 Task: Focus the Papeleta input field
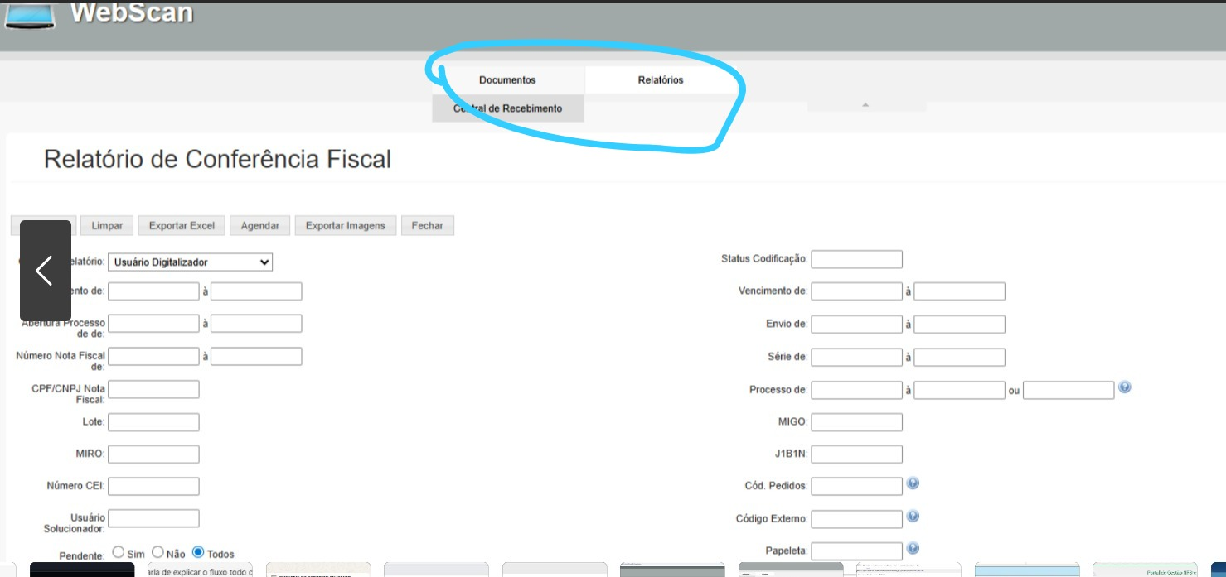point(856,551)
